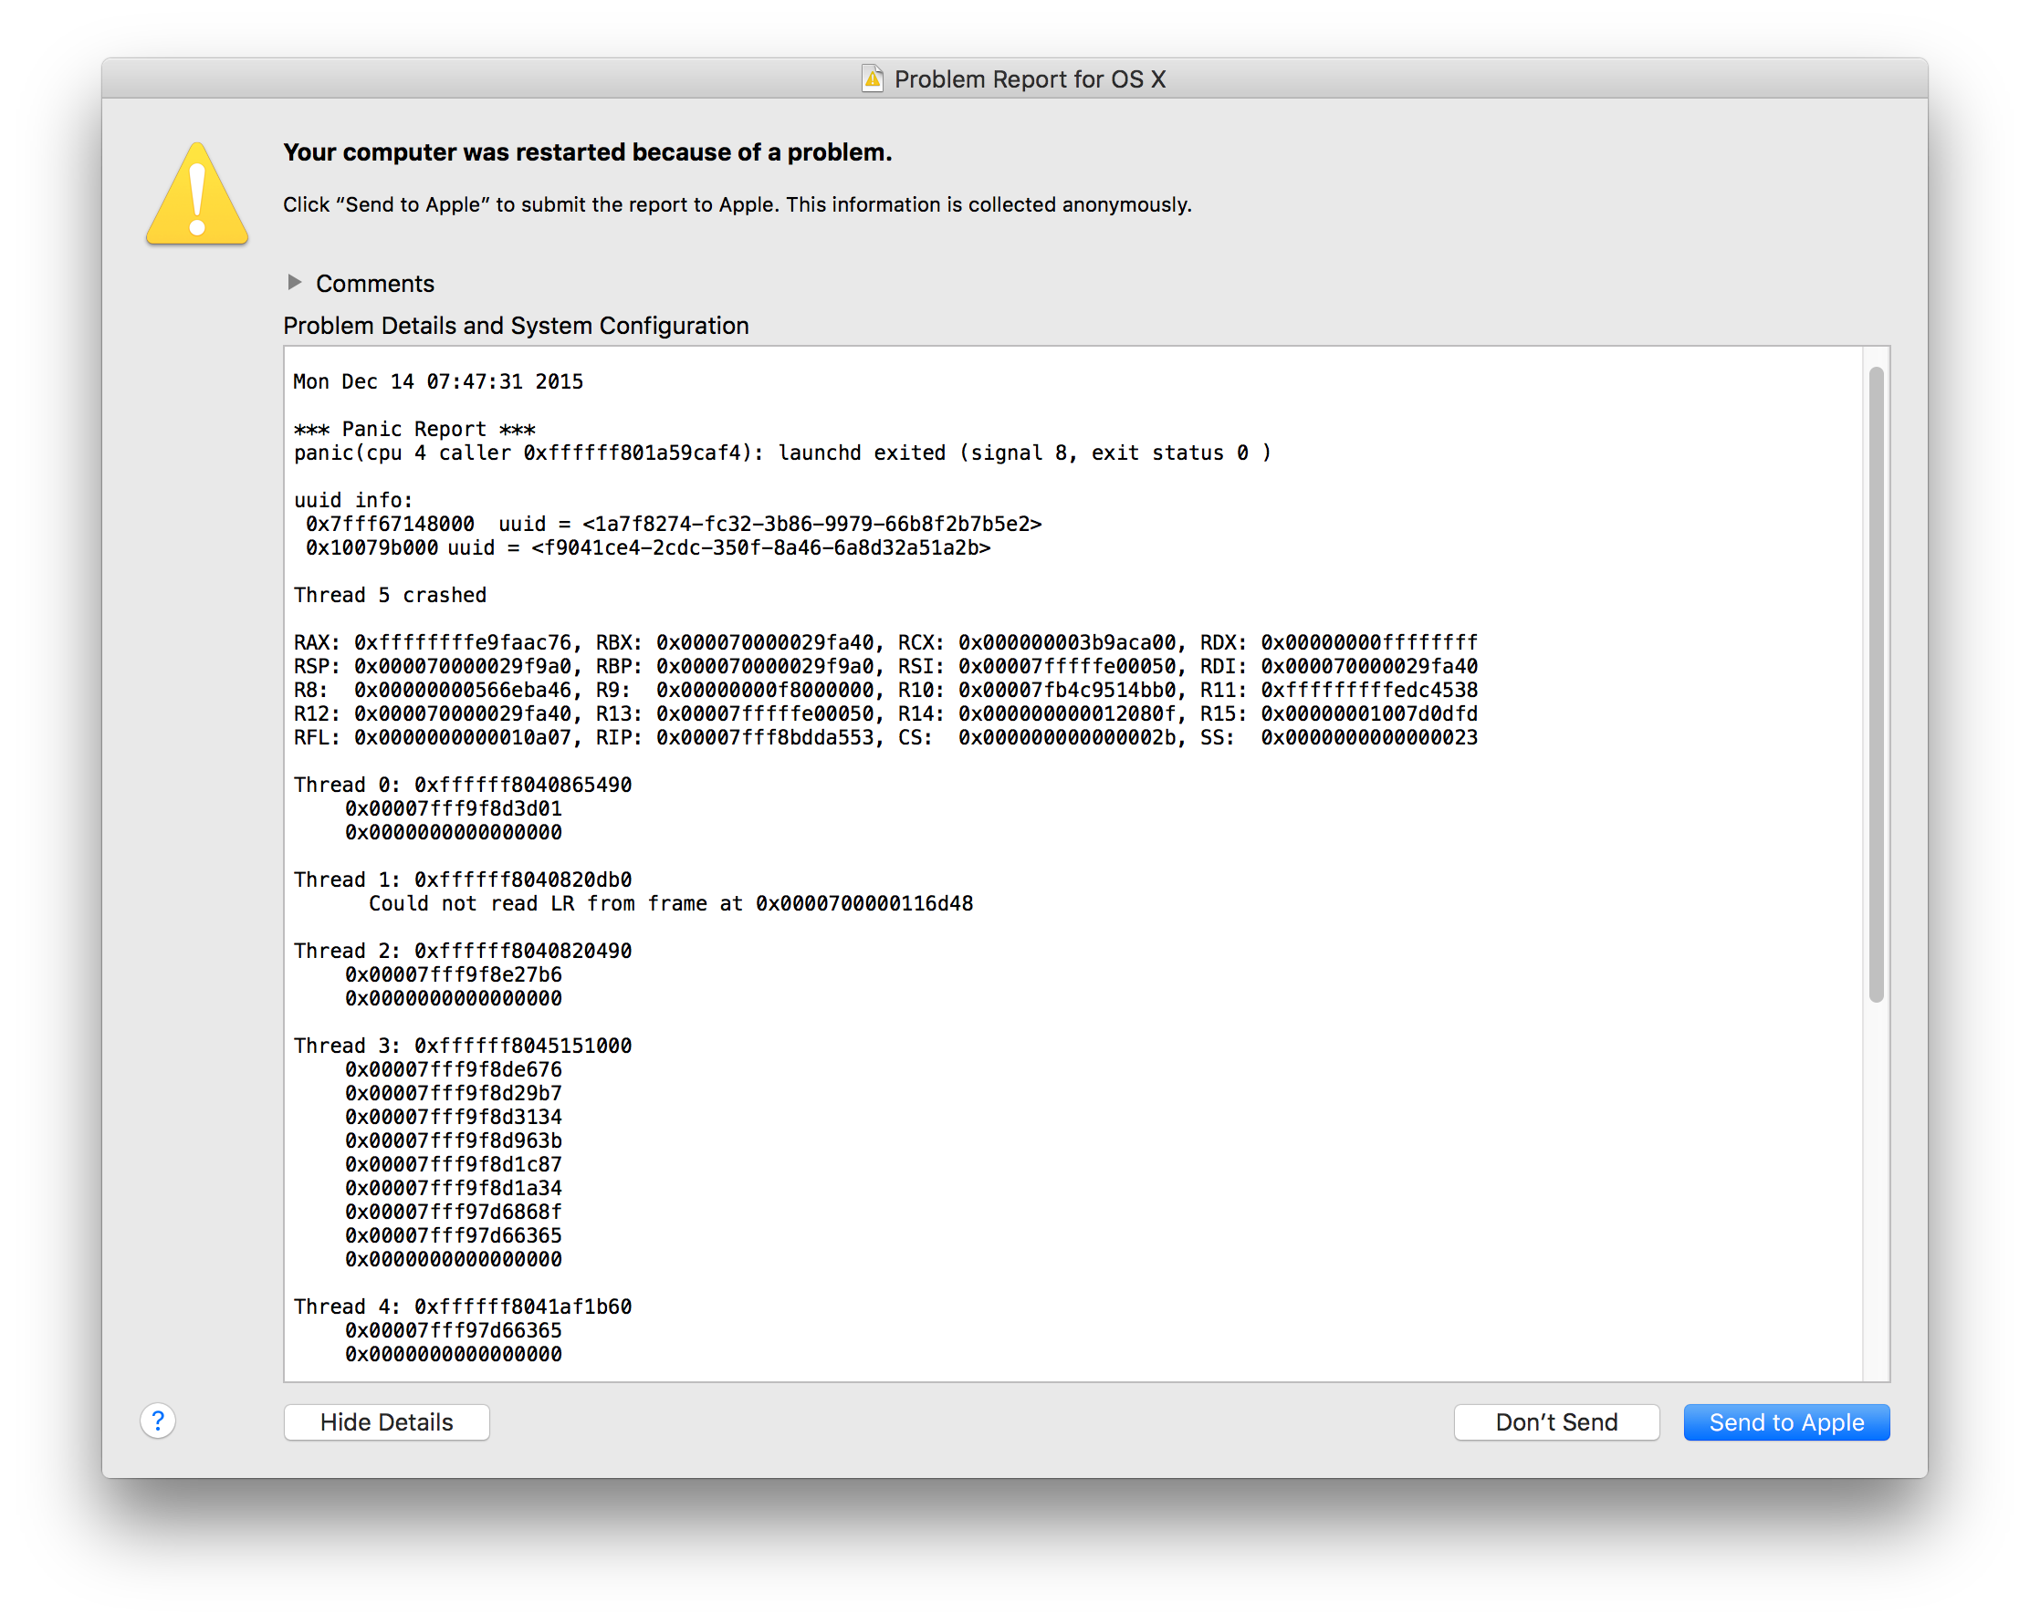Choose Don't Send
The width and height of the screenshot is (2030, 1624).
[1555, 1421]
